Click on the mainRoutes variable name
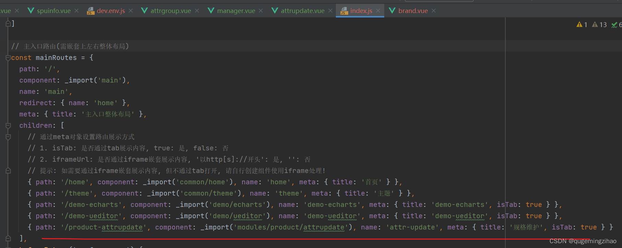Image resolution: width=622 pixels, height=248 pixels. pos(56,58)
